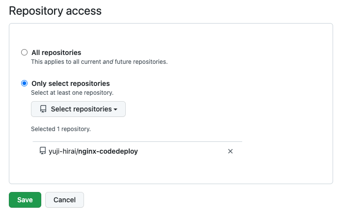Remove nginx-codedeploy with the X icon
This screenshot has width=338, height=217.
click(x=230, y=151)
